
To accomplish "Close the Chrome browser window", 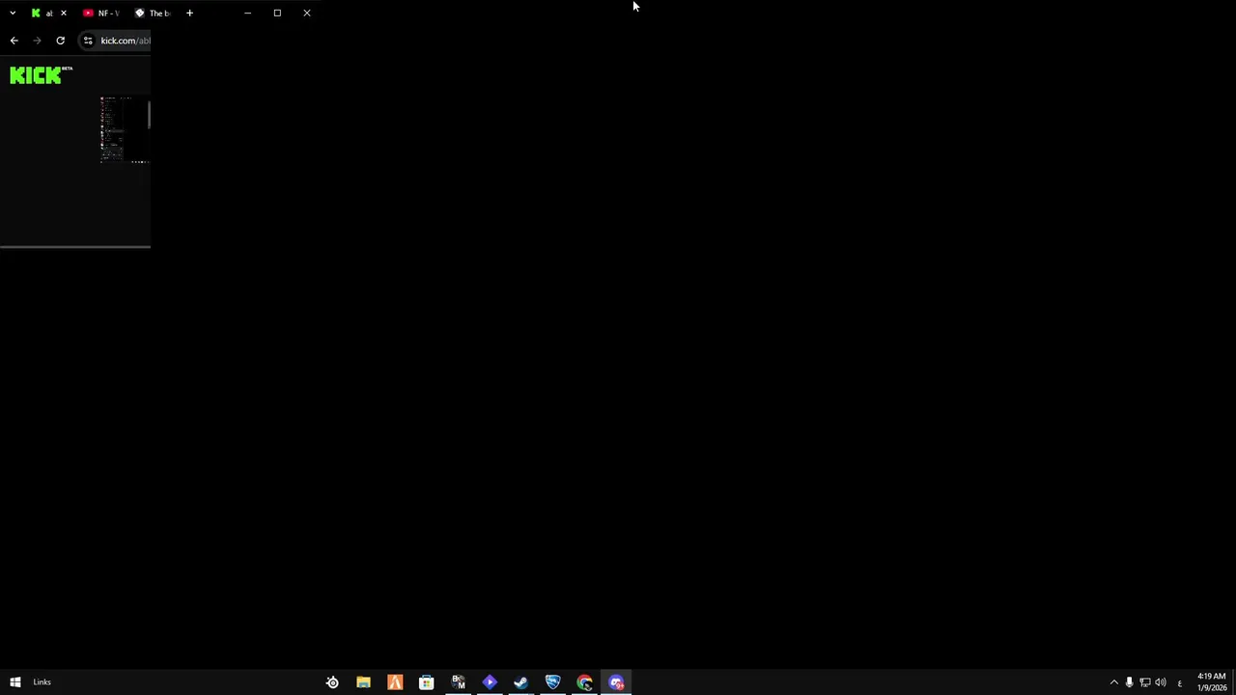I will [x=307, y=13].
